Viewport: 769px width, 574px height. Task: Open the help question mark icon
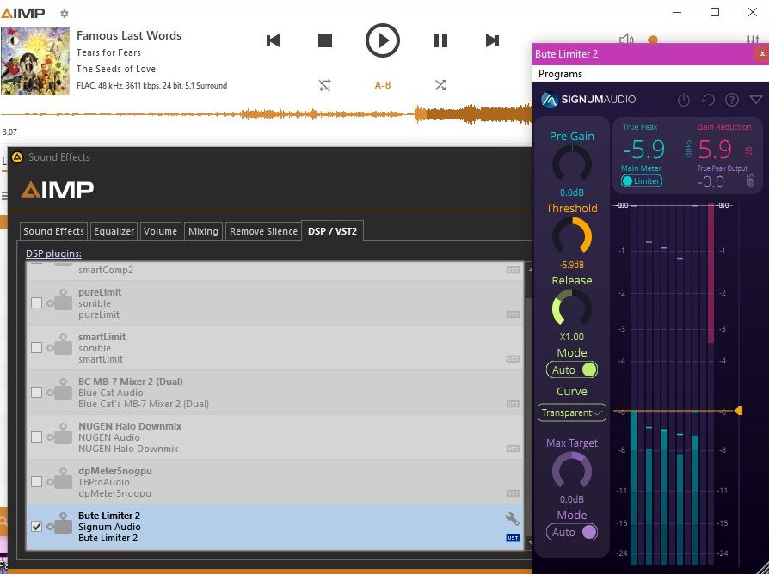pos(732,100)
